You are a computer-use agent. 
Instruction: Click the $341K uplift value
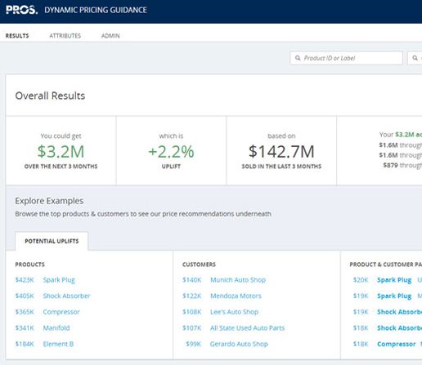point(25,328)
